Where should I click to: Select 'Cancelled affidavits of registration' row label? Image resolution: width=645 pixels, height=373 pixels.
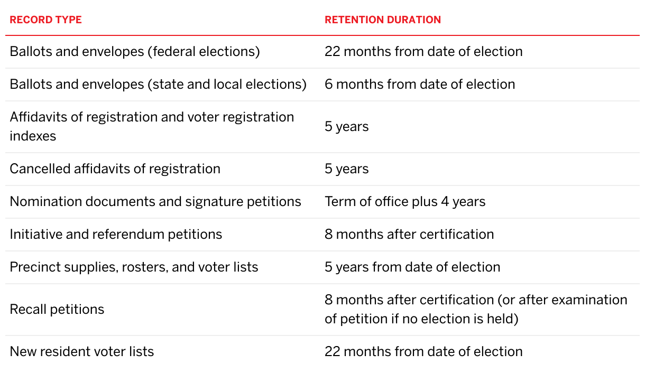(115, 169)
